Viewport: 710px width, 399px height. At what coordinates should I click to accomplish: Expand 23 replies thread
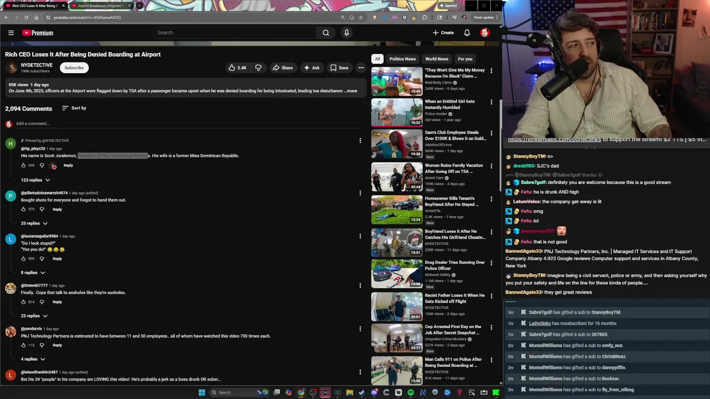tap(34, 316)
